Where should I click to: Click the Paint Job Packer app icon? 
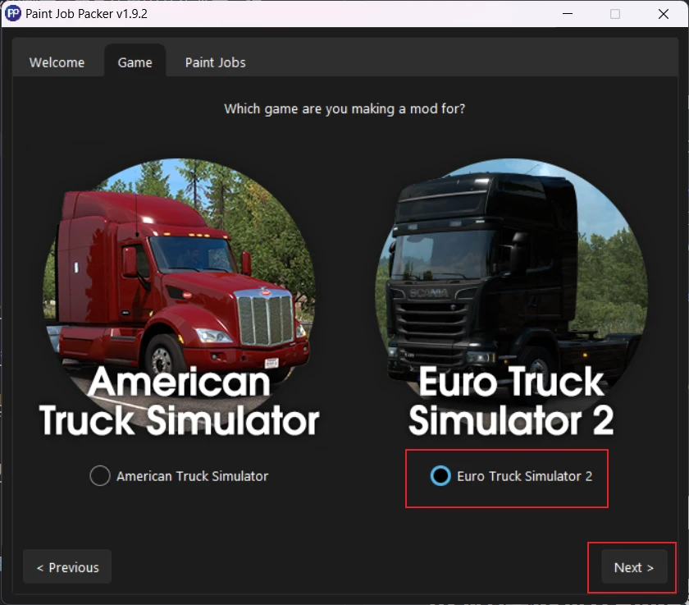click(12, 14)
